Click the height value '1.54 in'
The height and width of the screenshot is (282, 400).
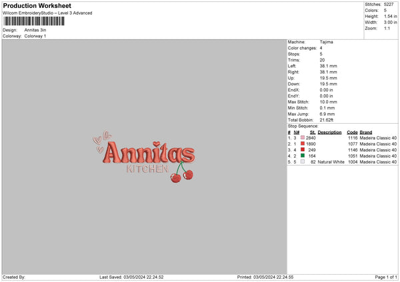390,16
